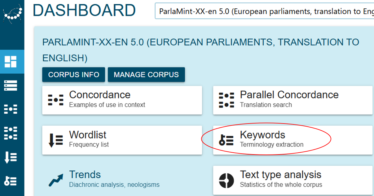Open the corpus selector dropdown at top

pyautogui.click(x=264, y=11)
